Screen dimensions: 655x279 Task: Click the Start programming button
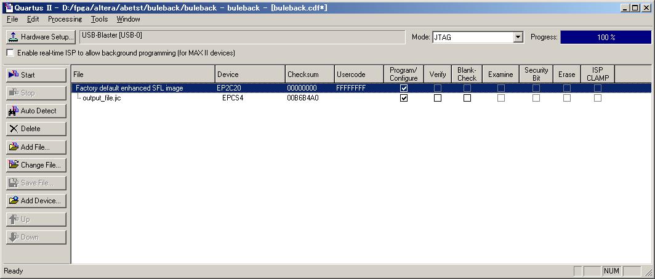pos(36,75)
